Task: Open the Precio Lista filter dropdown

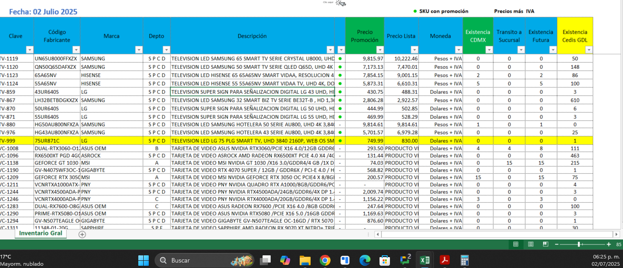Action: 414,50
